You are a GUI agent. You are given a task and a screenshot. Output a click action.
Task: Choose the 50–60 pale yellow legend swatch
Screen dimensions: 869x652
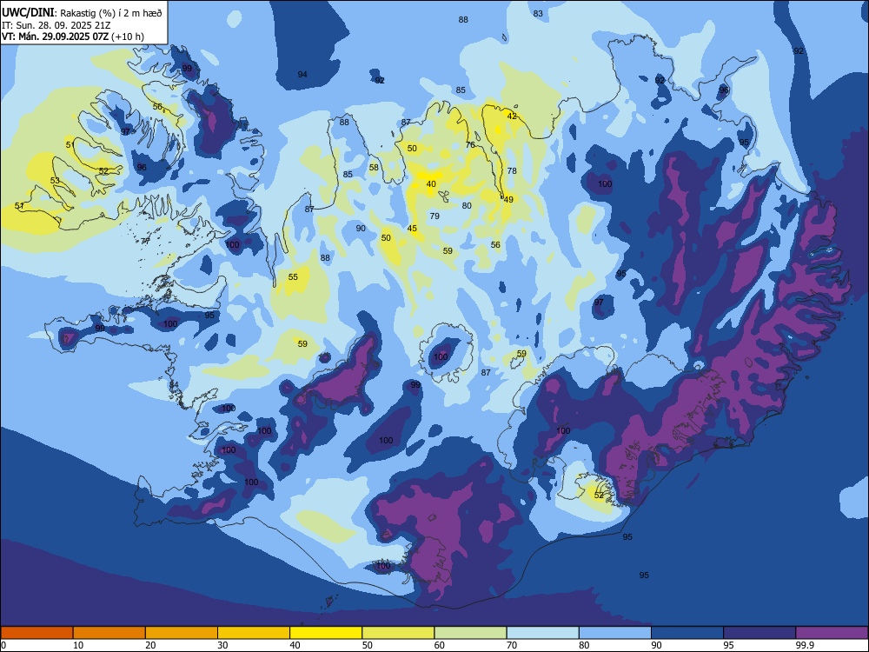click(398, 633)
